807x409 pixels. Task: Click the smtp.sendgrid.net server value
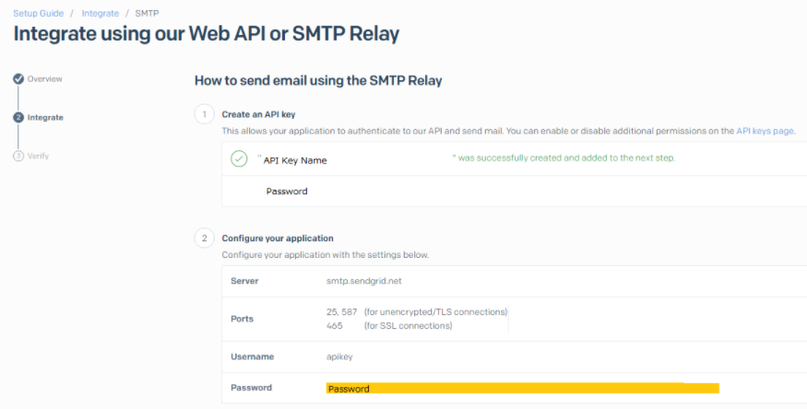point(364,281)
